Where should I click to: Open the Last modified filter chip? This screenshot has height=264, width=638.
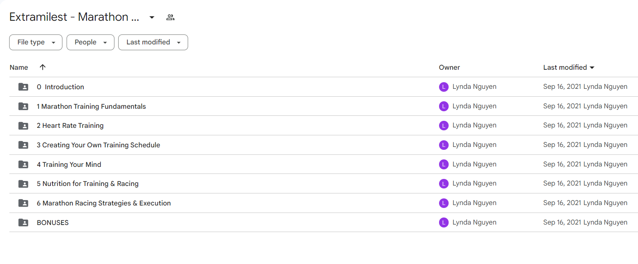tap(153, 42)
